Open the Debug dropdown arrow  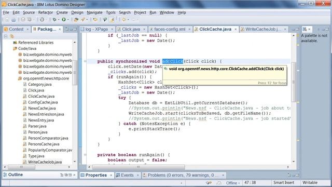59,20
